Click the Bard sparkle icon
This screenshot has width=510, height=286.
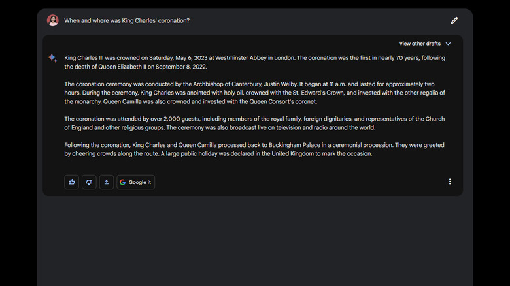point(52,58)
